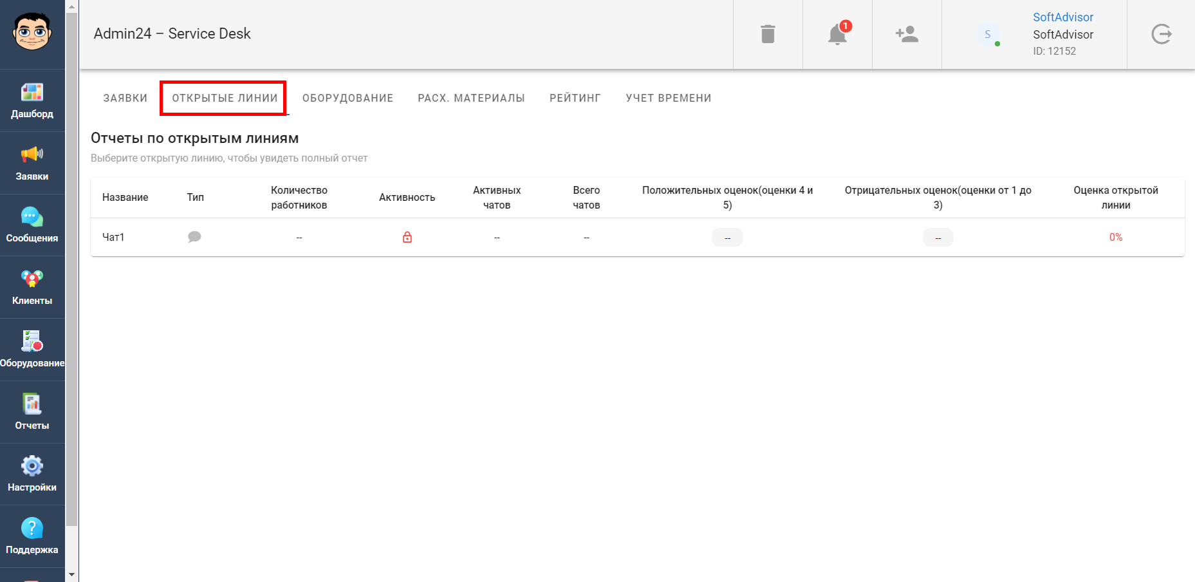Select the ОТКРЫТЫЕ ЛИНИИ tab
This screenshot has width=1195, height=582.
(x=225, y=98)
